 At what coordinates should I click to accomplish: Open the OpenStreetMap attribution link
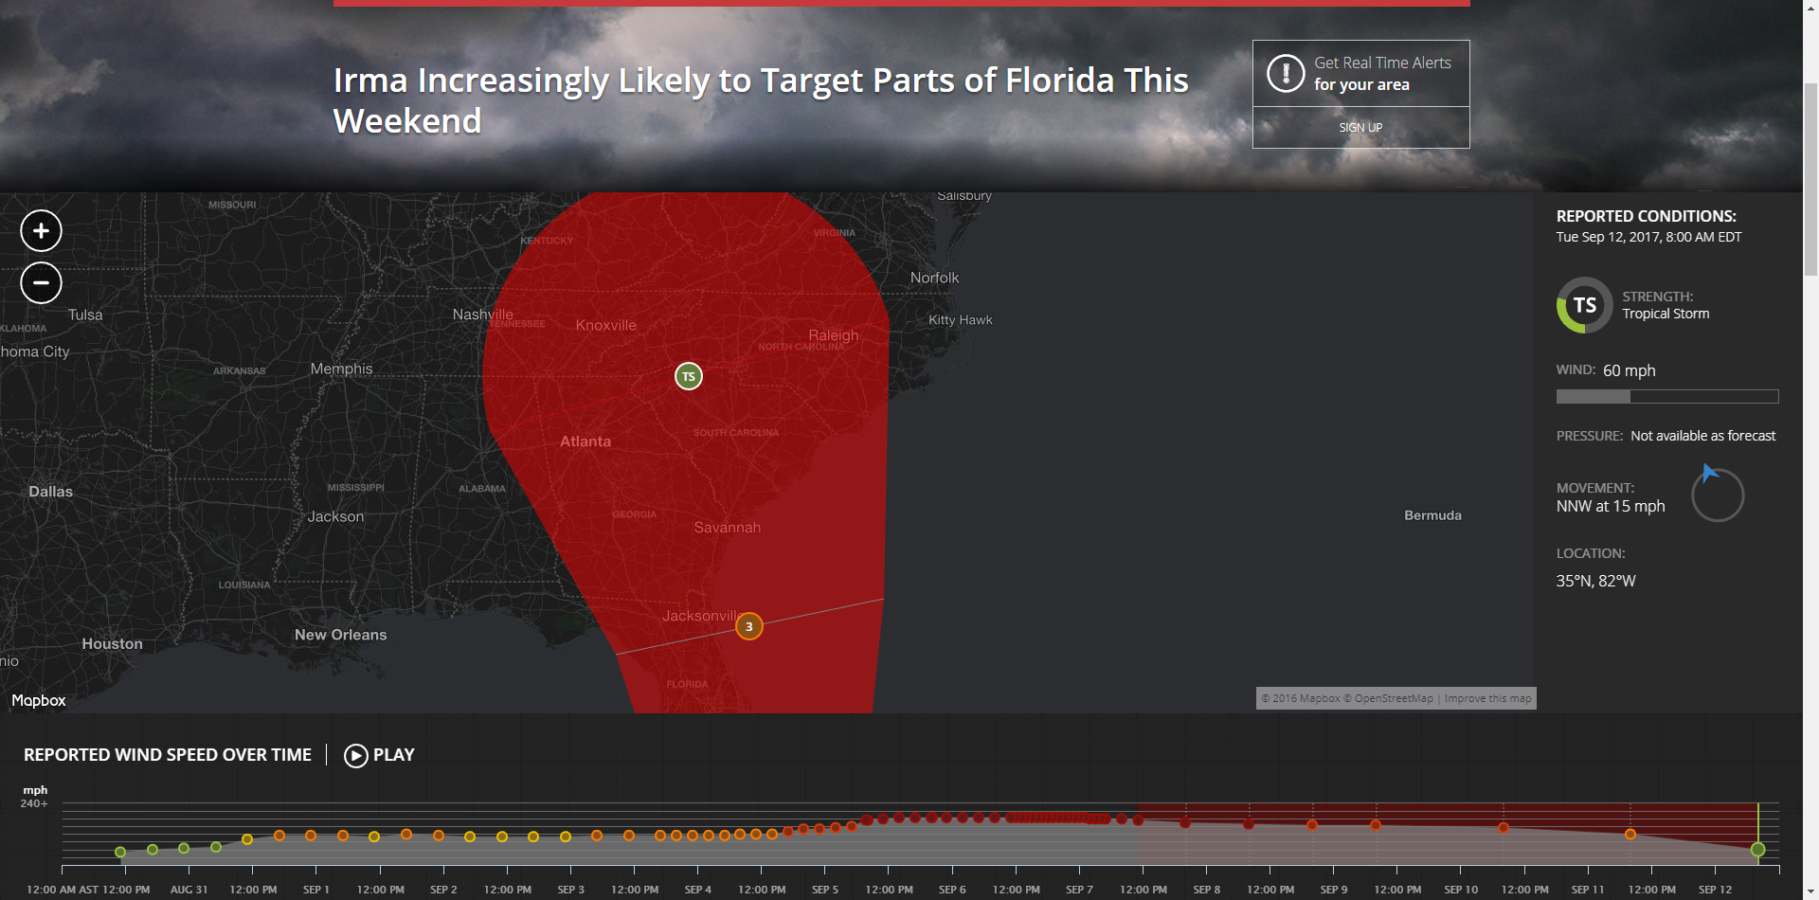pos(1393,698)
